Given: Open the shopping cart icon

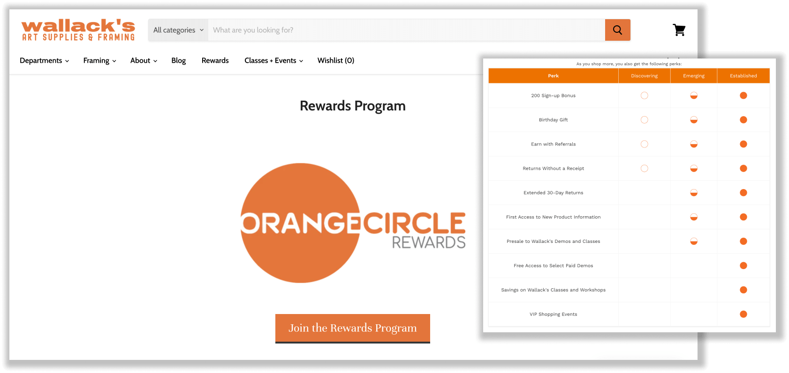Looking at the screenshot, I should click(679, 30).
